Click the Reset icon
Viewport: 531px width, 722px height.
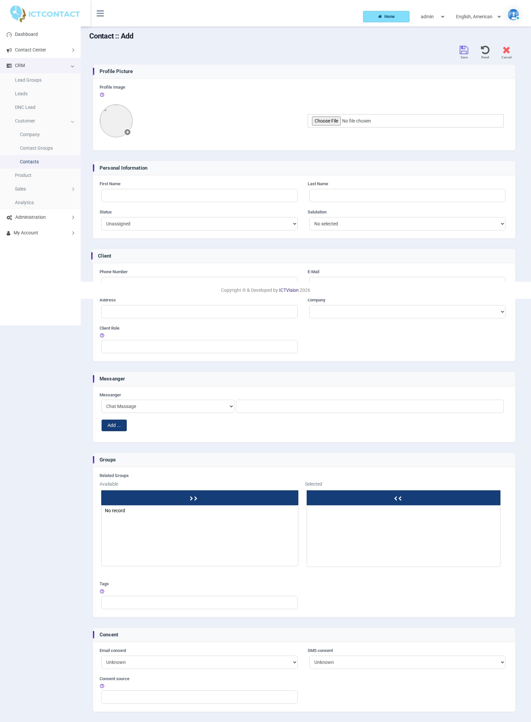[x=485, y=50]
